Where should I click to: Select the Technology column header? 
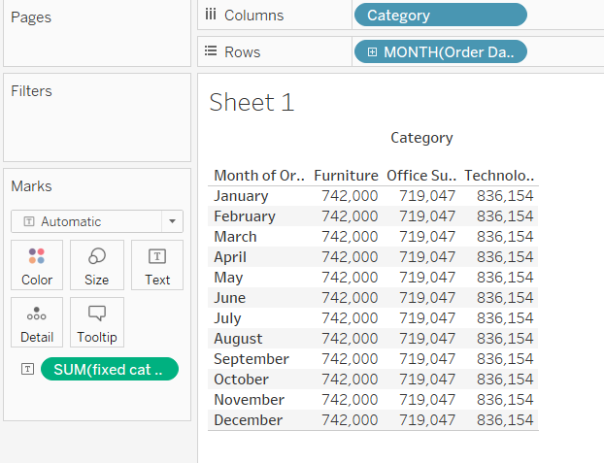[499, 176]
